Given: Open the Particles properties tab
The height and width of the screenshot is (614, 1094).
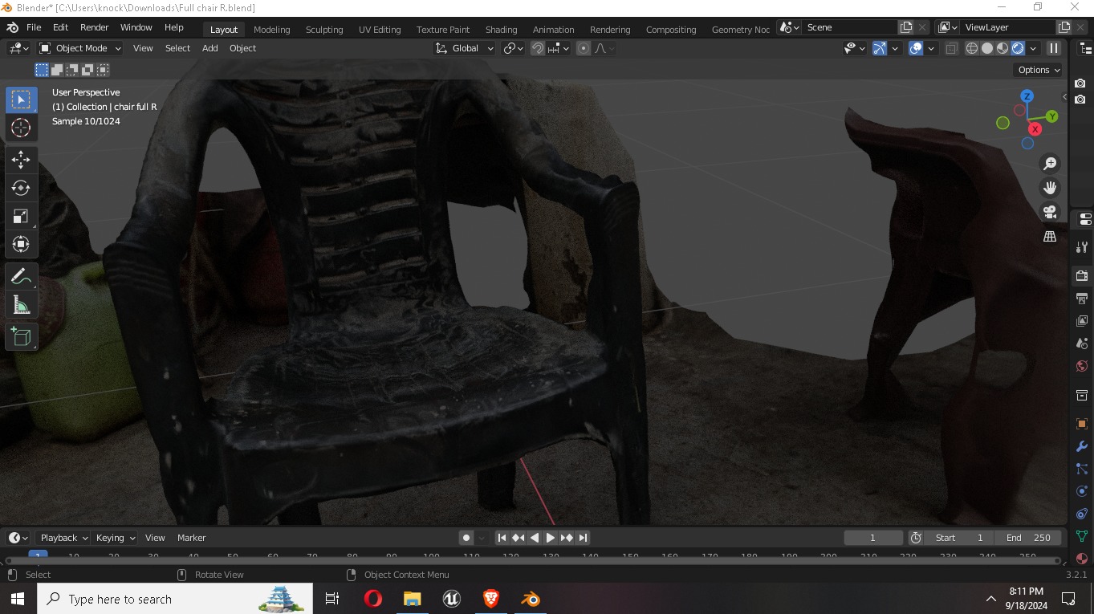Looking at the screenshot, I should coord(1082,469).
